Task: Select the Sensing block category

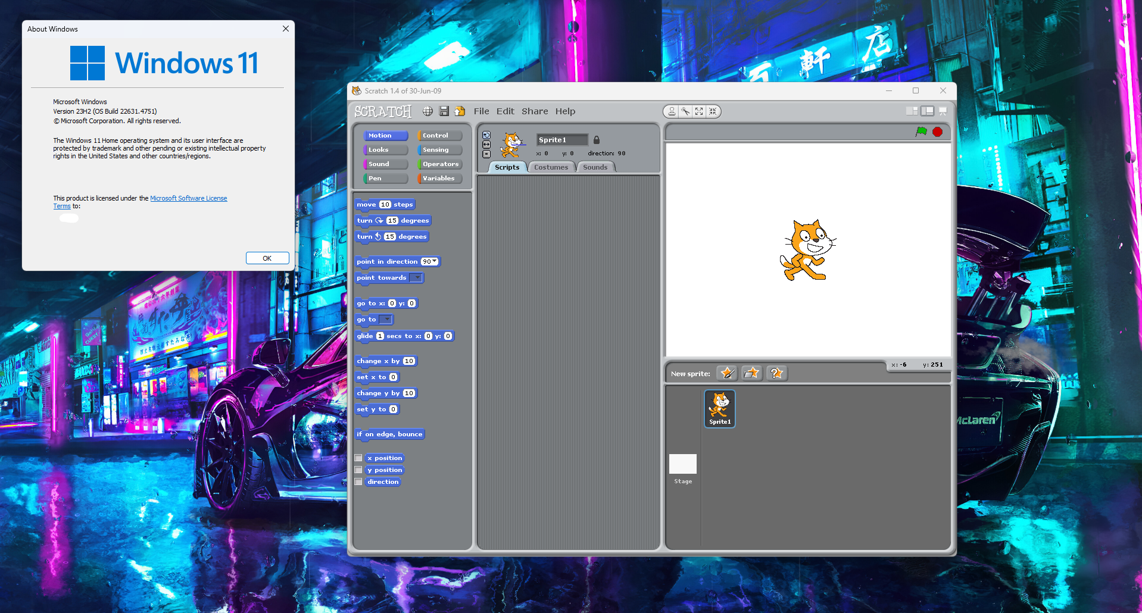Action: (440, 150)
